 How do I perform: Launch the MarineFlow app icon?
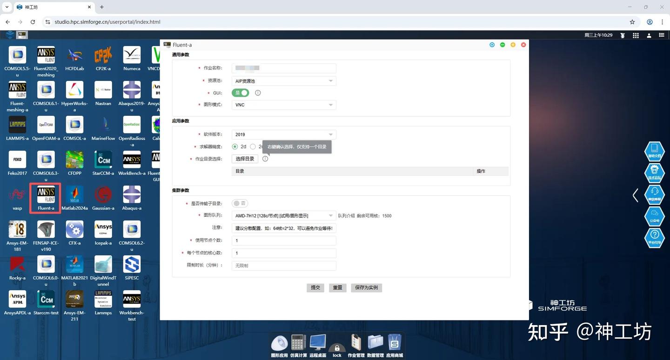point(103,125)
